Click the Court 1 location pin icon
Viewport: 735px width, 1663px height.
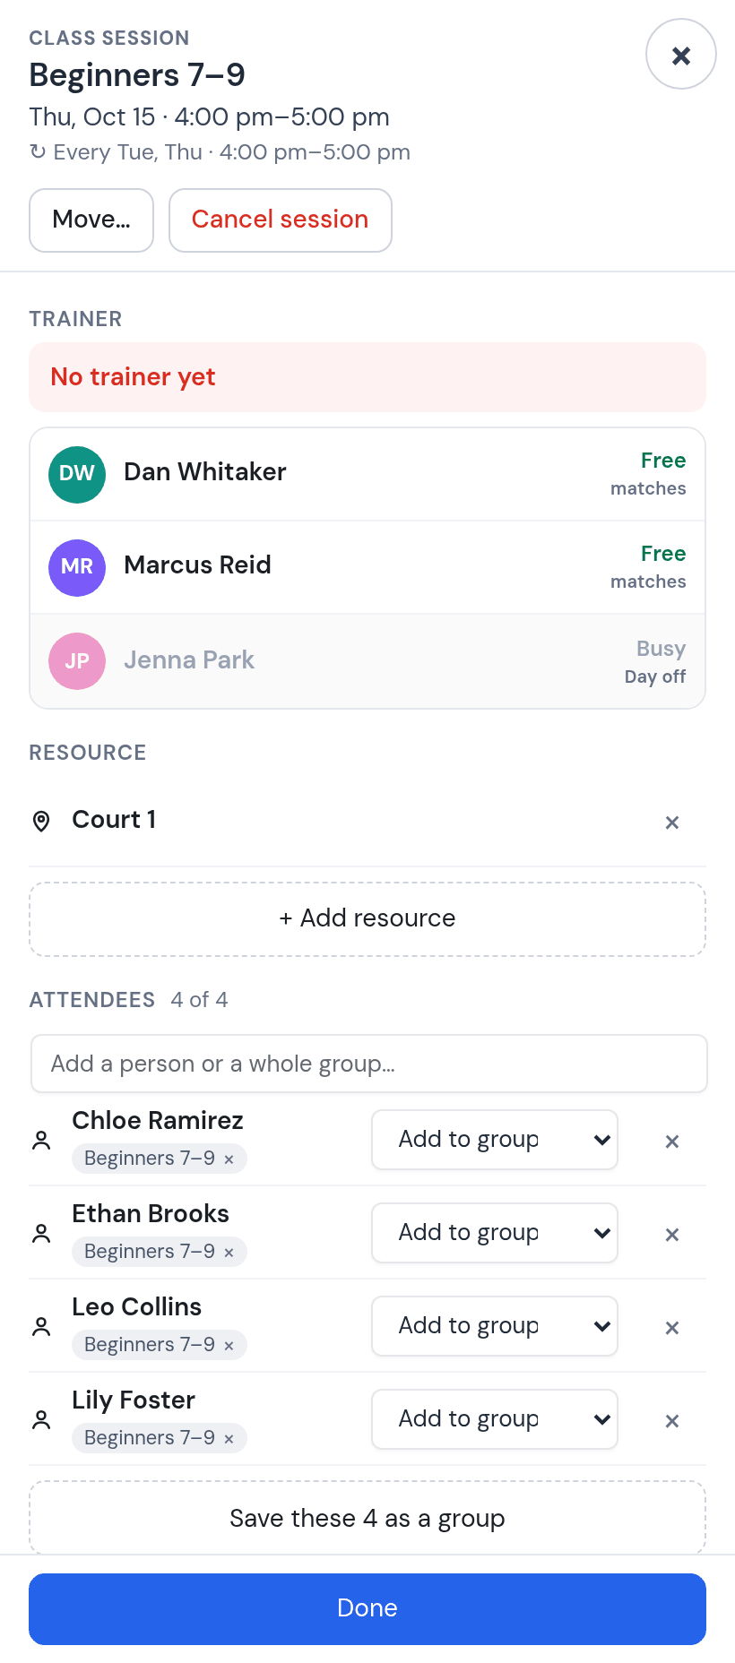click(41, 821)
